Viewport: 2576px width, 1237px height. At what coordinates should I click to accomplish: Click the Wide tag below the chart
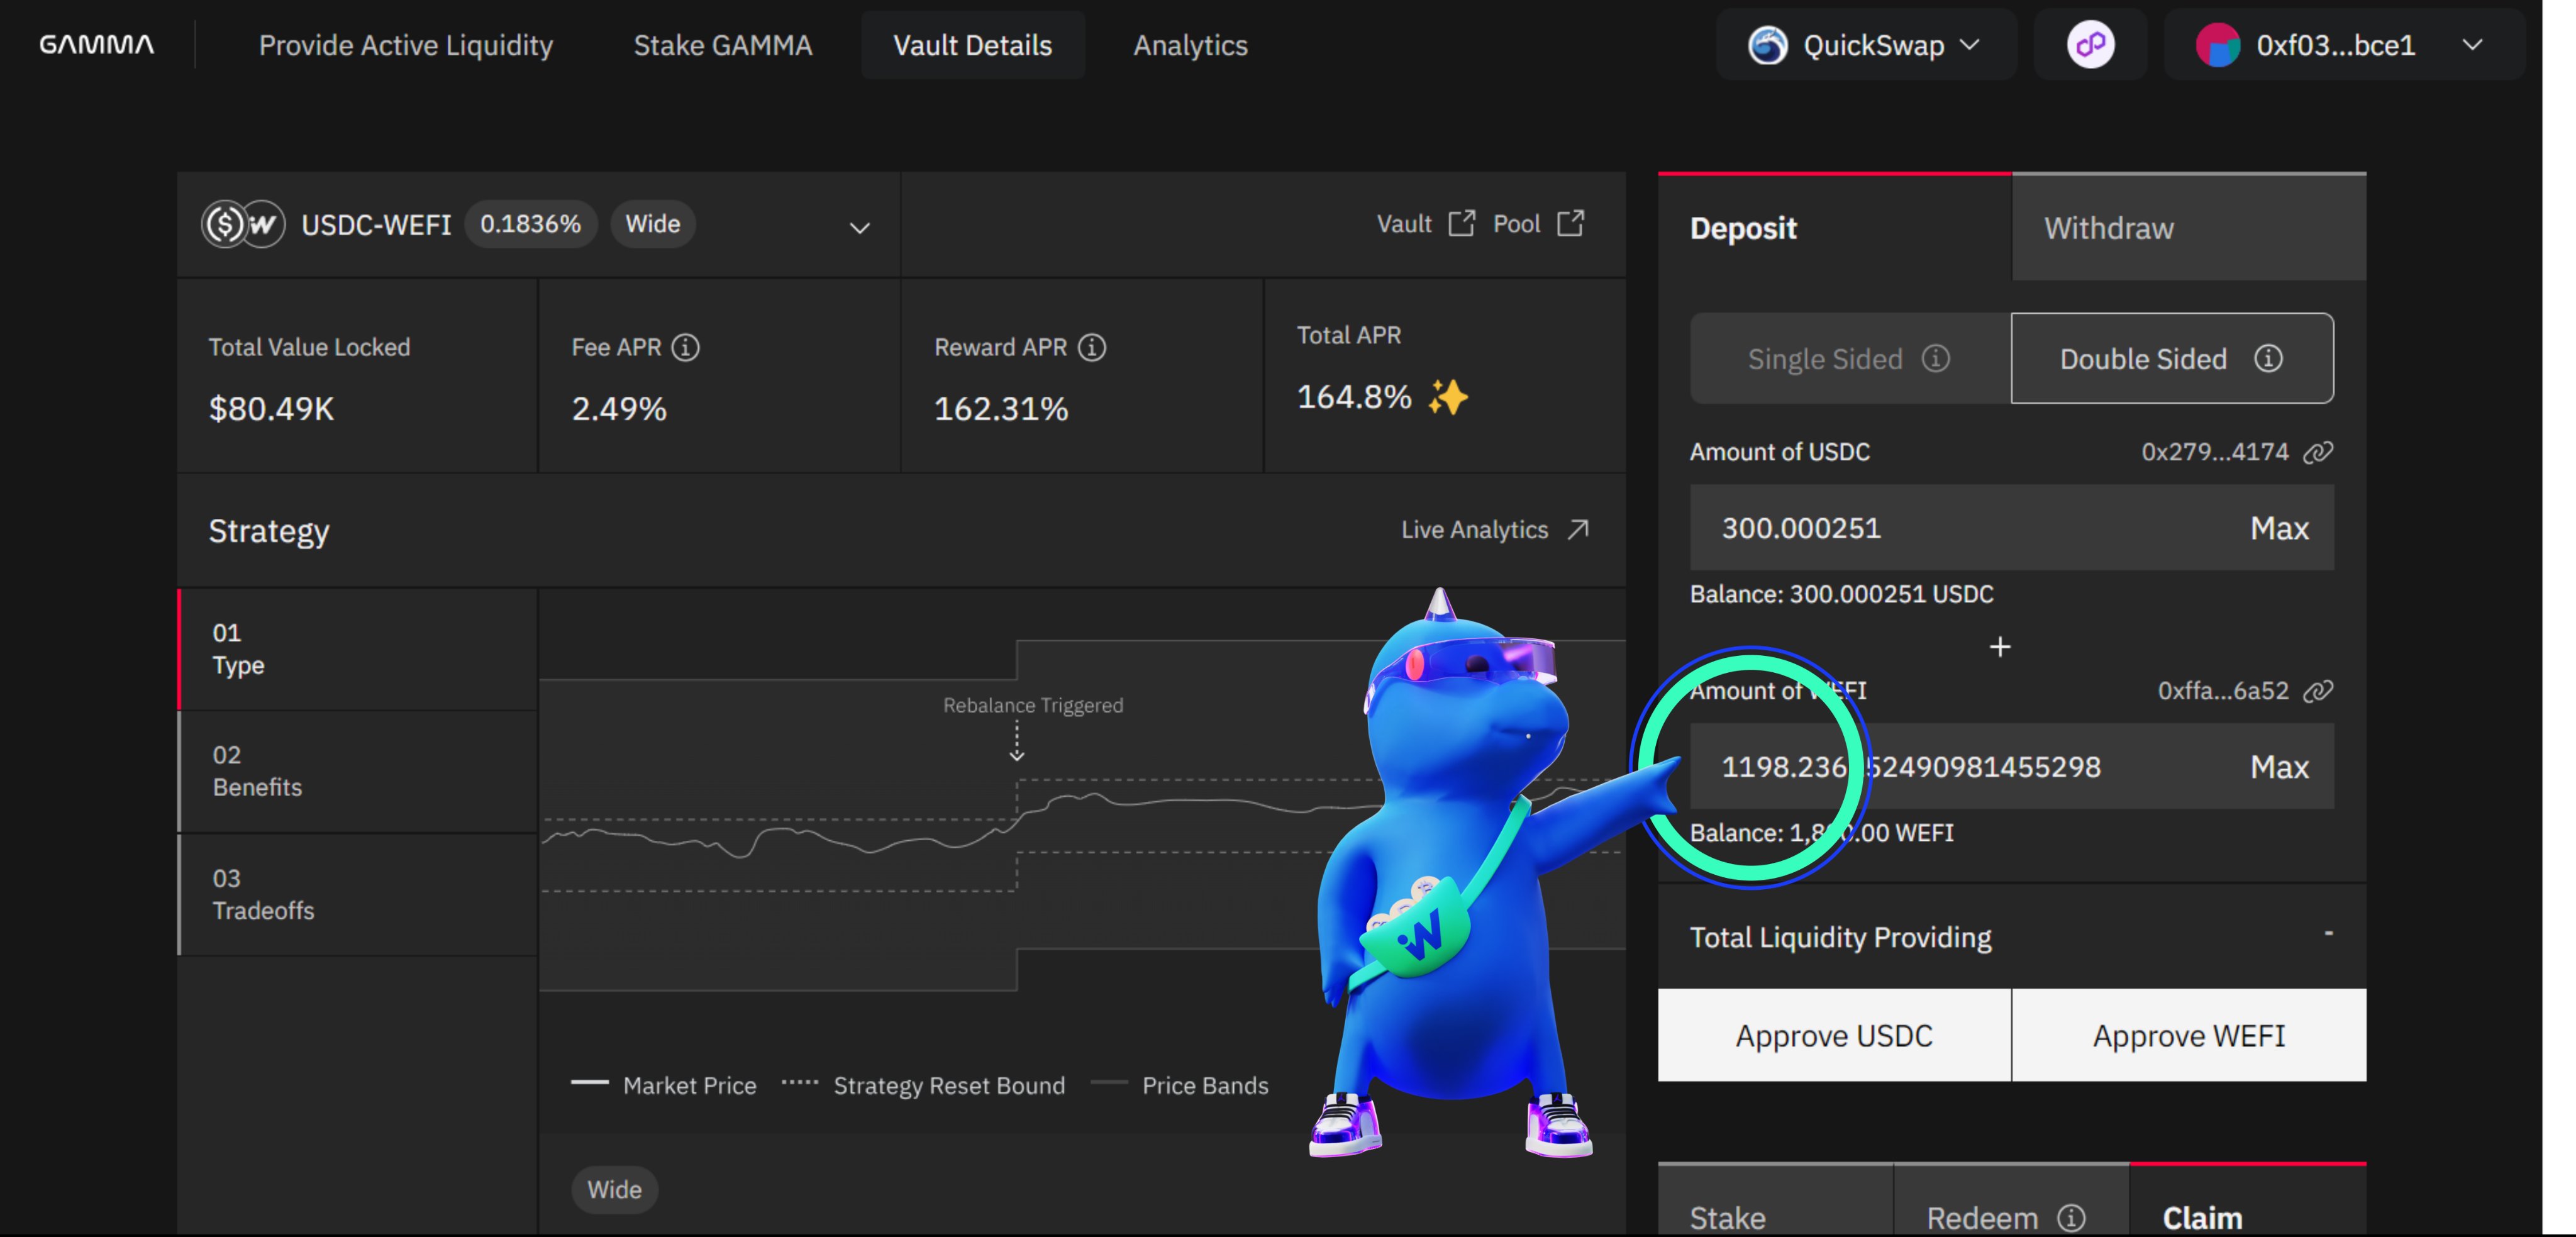pos(614,1190)
